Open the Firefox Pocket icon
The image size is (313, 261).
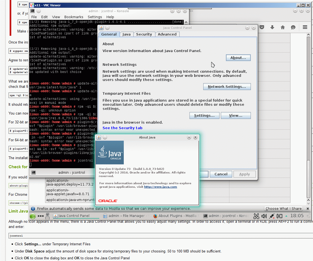[262, 27]
